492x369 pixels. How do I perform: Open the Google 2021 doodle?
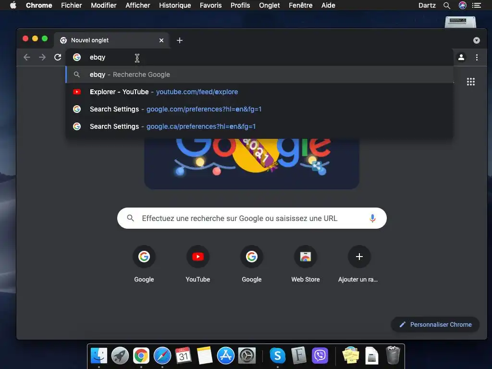click(x=252, y=163)
